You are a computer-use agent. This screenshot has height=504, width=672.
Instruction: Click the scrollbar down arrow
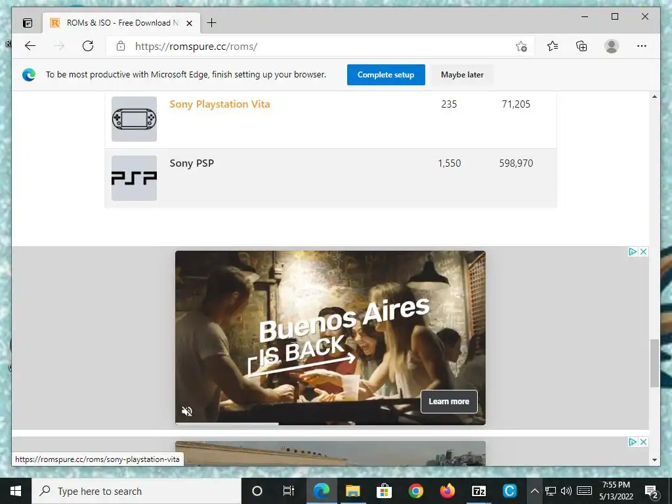654,460
